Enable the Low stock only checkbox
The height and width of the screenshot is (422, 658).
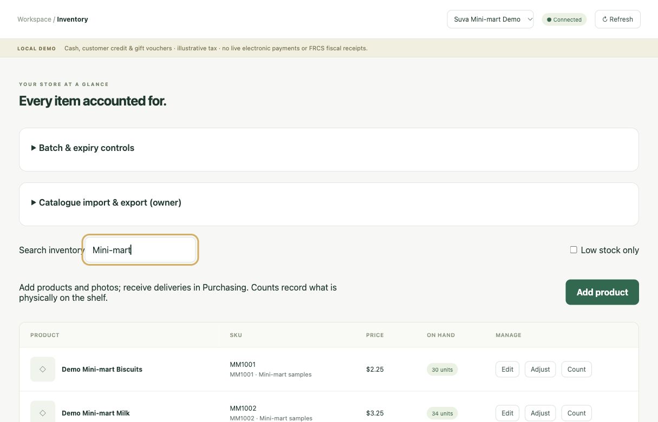coord(574,250)
